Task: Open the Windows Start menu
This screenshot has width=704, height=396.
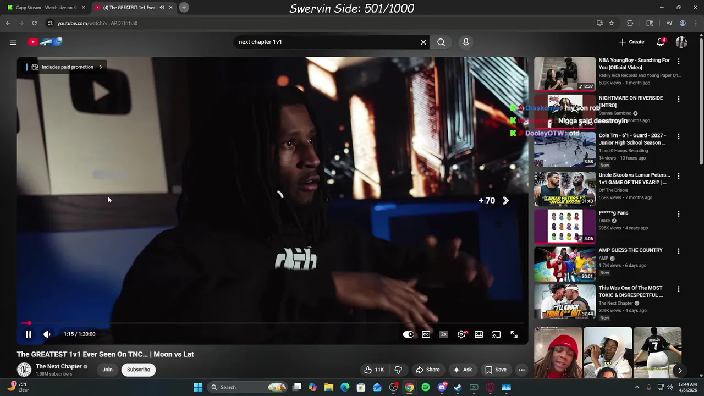Action: pos(198,387)
